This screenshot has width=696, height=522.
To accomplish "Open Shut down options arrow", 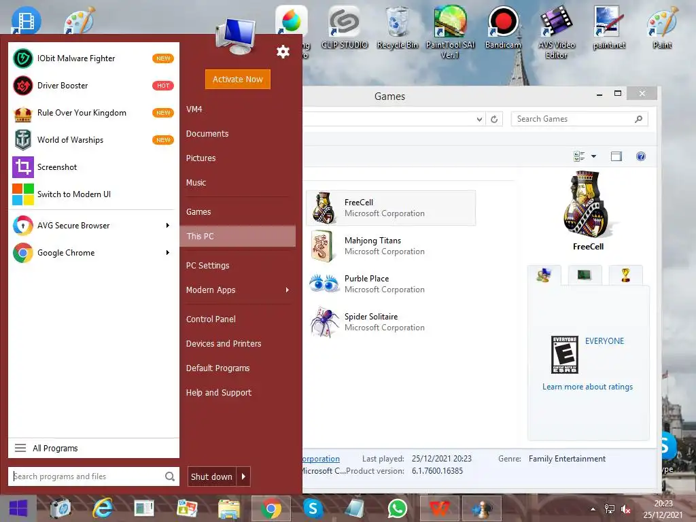I will pos(243,476).
